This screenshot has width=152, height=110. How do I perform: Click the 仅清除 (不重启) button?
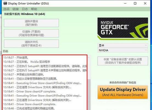[31, 33]
